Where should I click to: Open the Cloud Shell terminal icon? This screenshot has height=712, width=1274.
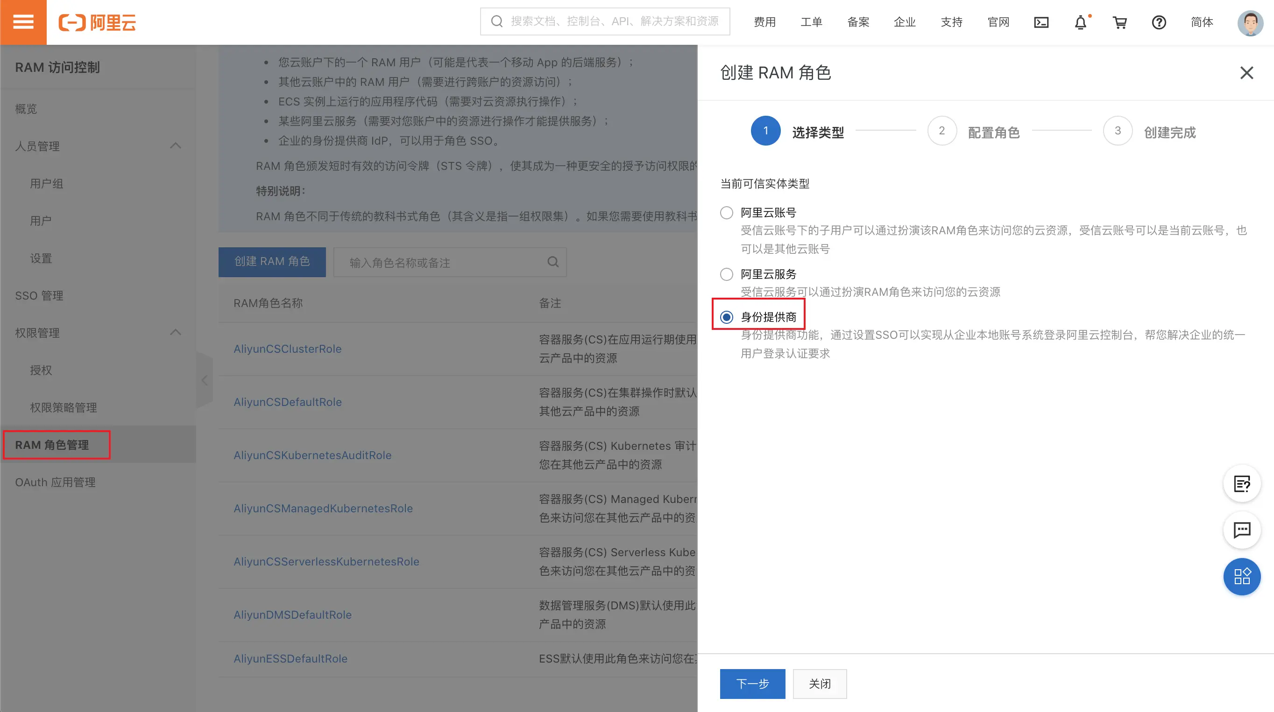pyautogui.click(x=1041, y=22)
